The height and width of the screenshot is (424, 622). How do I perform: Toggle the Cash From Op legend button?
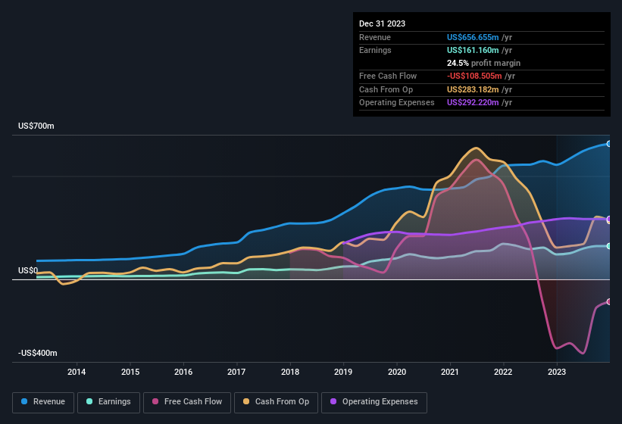276,402
